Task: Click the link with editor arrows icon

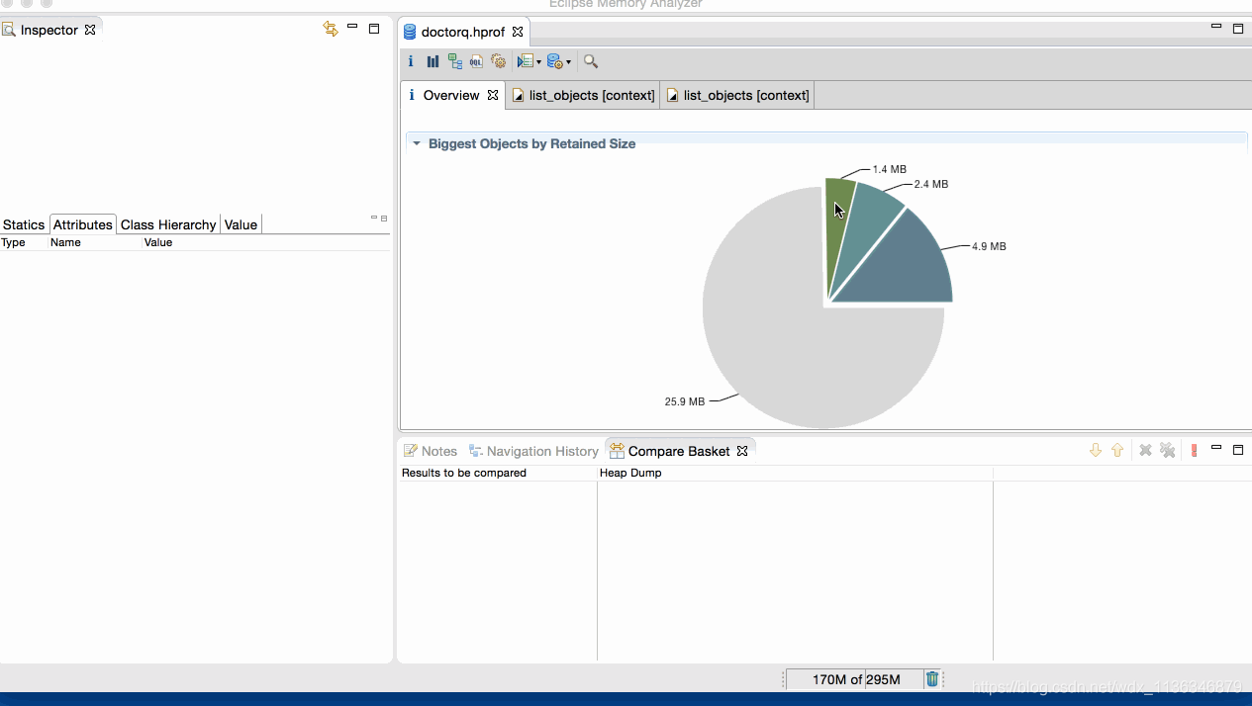Action: pyautogui.click(x=331, y=30)
